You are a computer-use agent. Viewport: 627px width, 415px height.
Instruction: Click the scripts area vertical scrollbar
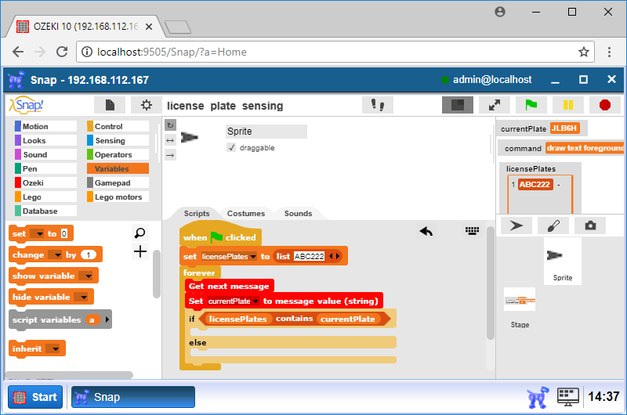pos(491,283)
